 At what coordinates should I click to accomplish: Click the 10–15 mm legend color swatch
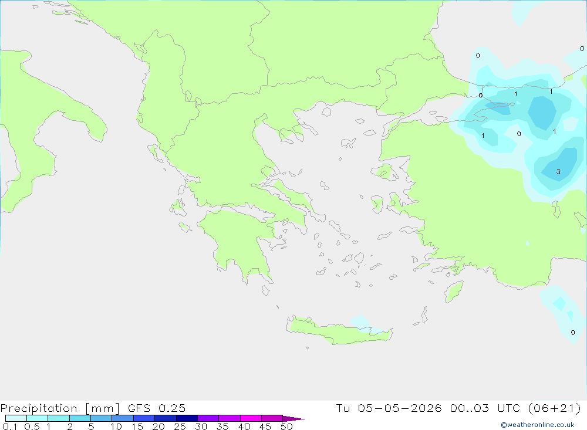point(123,418)
